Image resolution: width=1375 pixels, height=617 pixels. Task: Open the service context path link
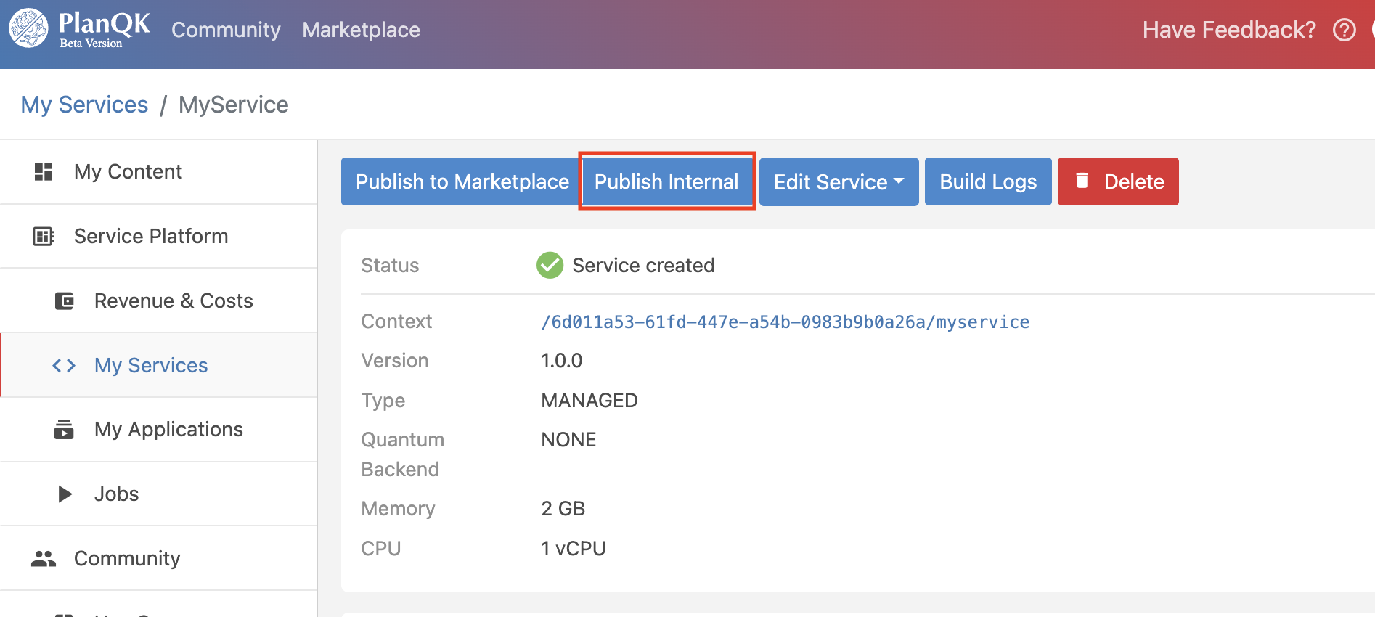pyautogui.click(x=785, y=322)
